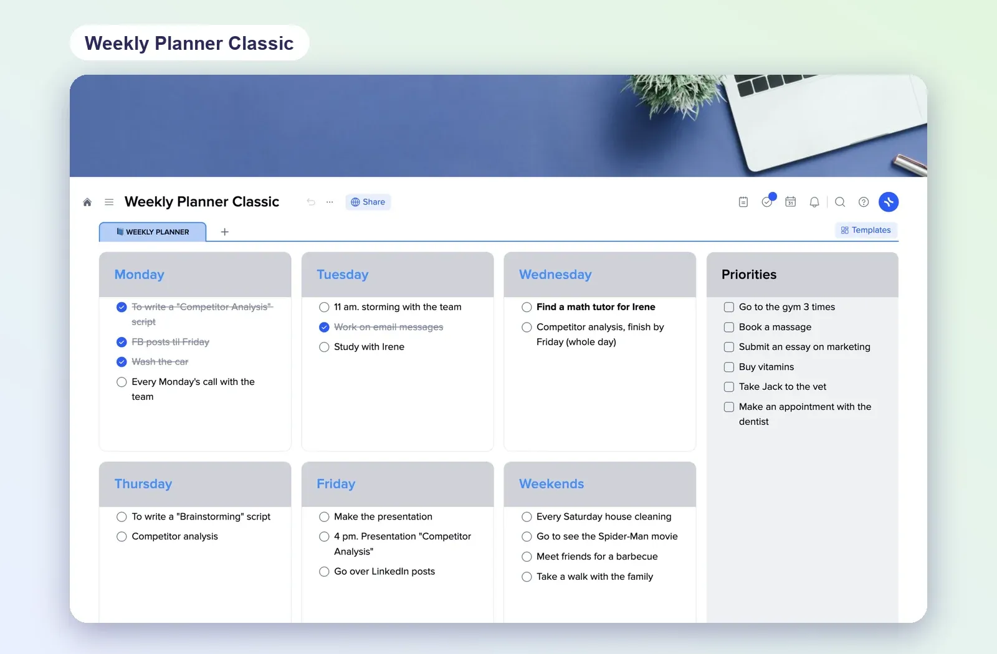Image resolution: width=997 pixels, height=654 pixels.
Task: Tick 'Buy vitamins' checkbox
Action: point(729,367)
